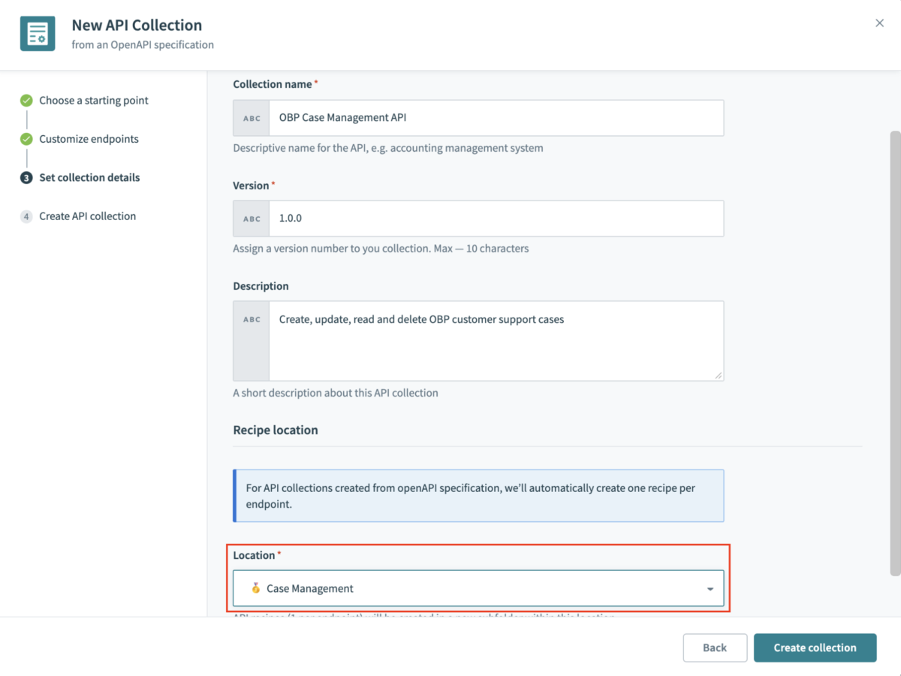Click inside the Collection name field
Screen dimensions: 901x676
pos(496,117)
